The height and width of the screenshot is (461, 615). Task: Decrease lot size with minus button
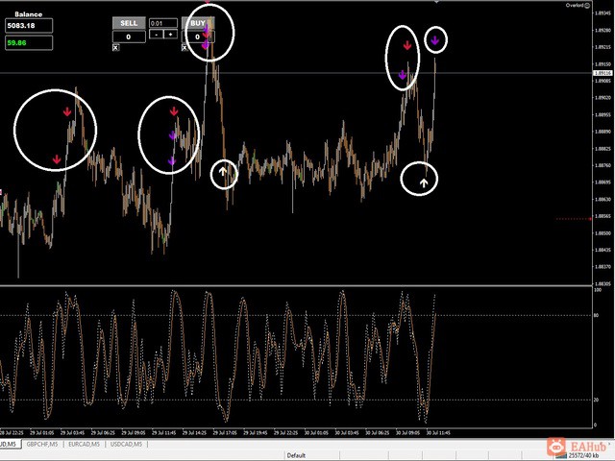pos(156,35)
